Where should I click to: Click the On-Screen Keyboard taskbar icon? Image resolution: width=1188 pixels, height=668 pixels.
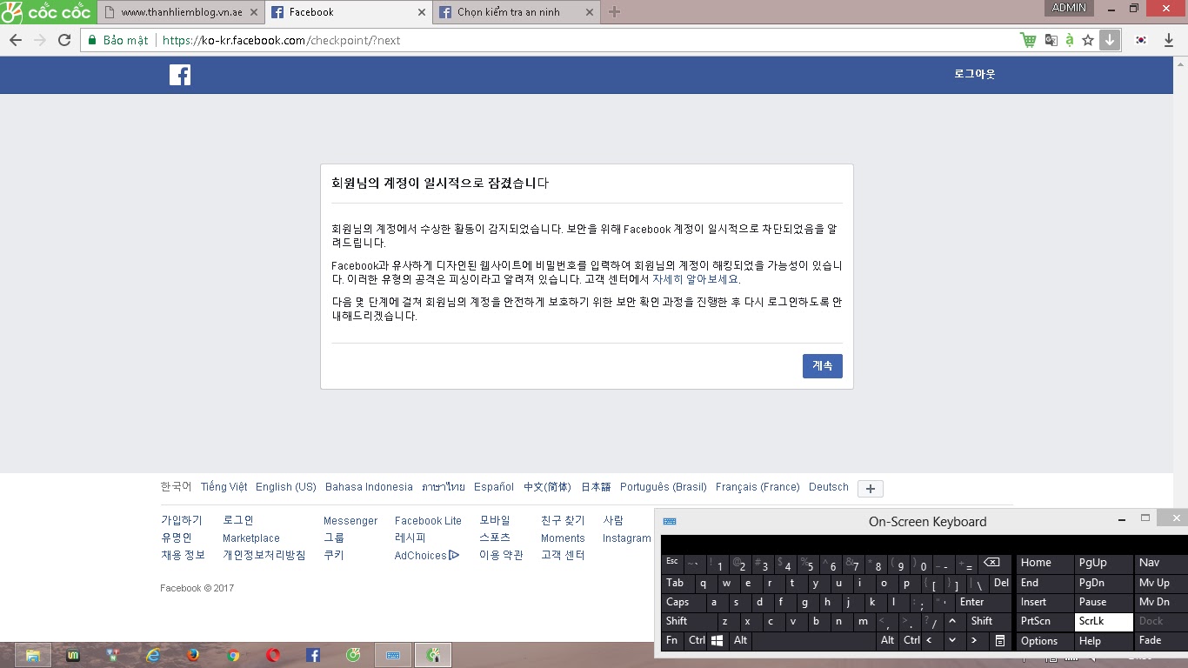coord(393,655)
